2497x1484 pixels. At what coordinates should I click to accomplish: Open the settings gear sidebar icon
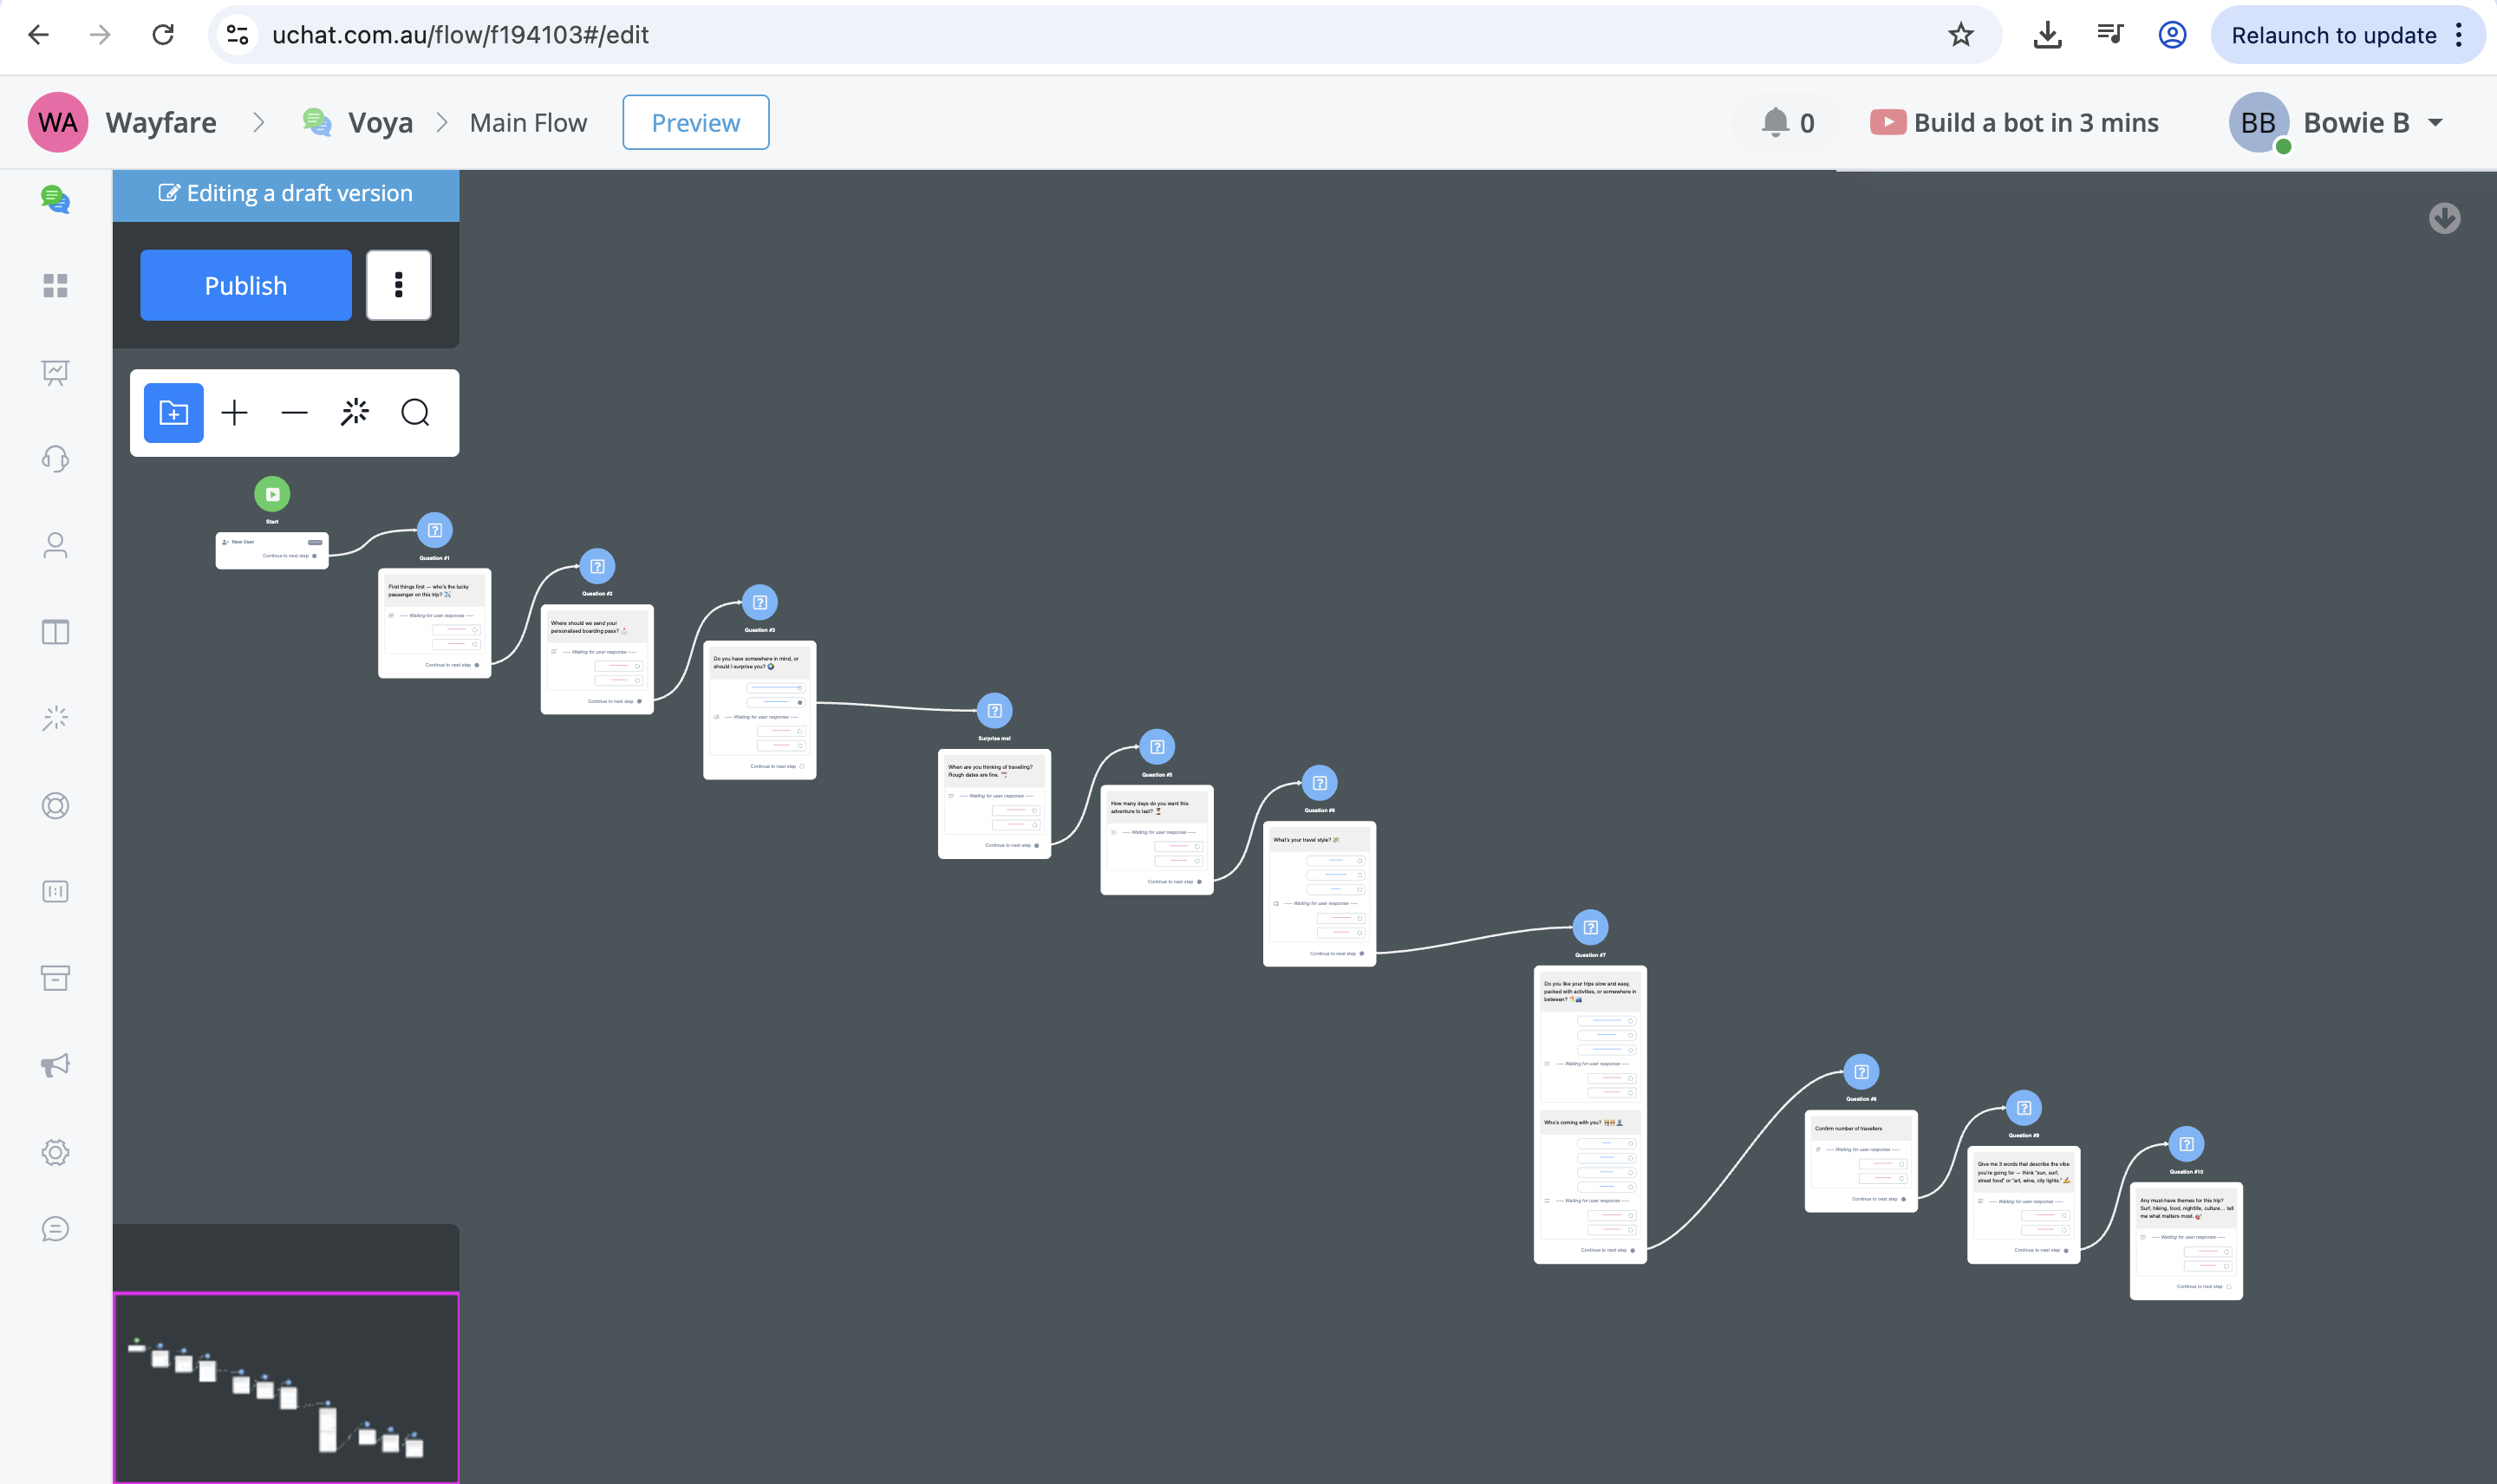[55, 1152]
